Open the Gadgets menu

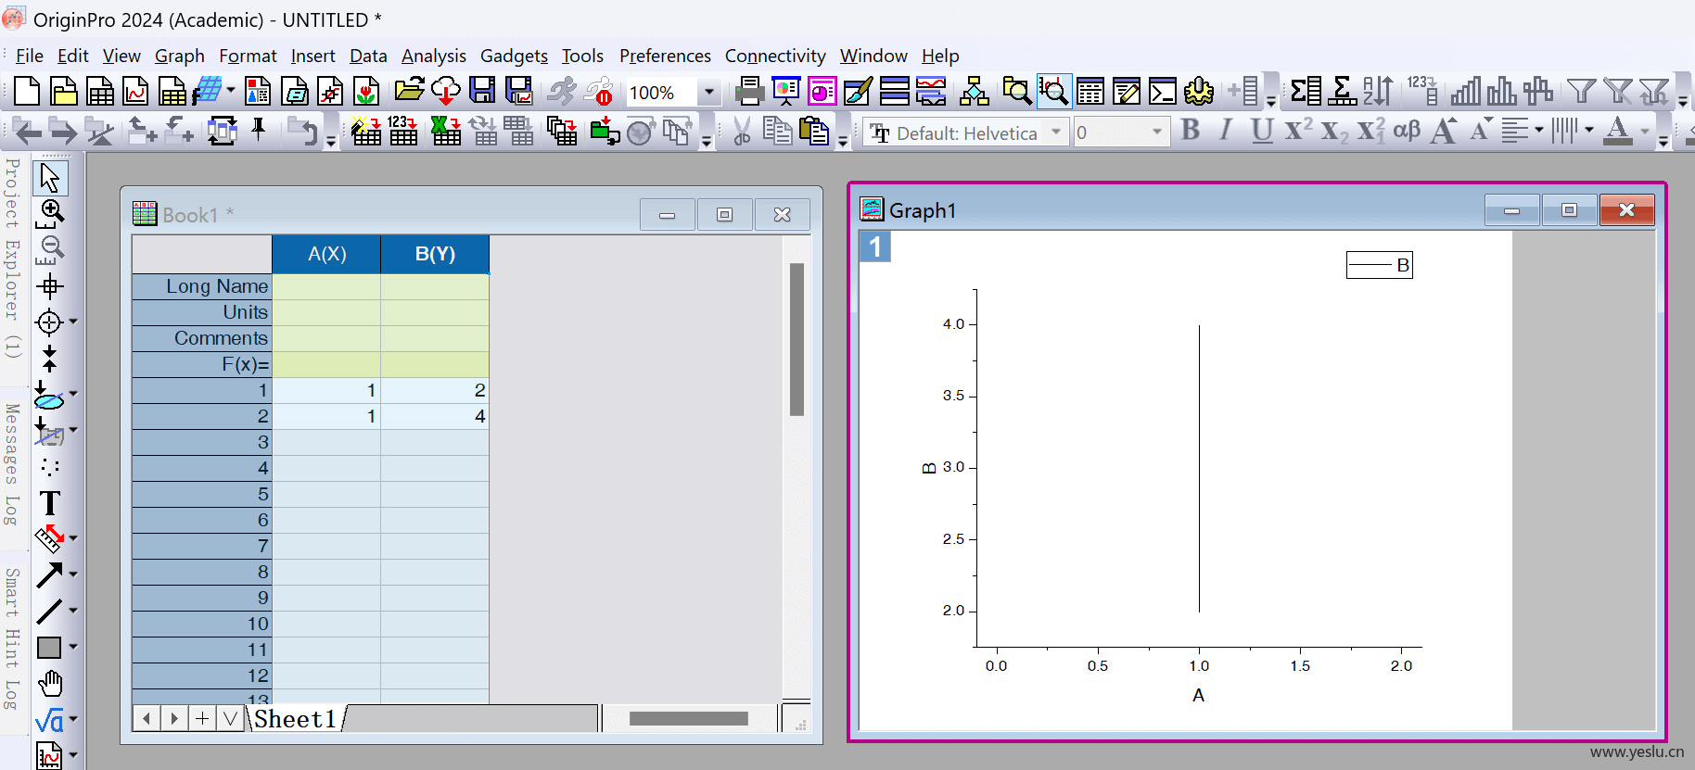click(x=514, y=56)
